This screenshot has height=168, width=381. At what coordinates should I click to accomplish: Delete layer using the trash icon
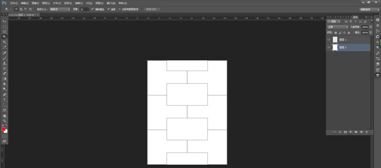click(x=367, y=132)
